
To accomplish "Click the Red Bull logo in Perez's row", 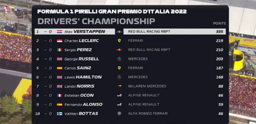I will click(x=119, y=50).
